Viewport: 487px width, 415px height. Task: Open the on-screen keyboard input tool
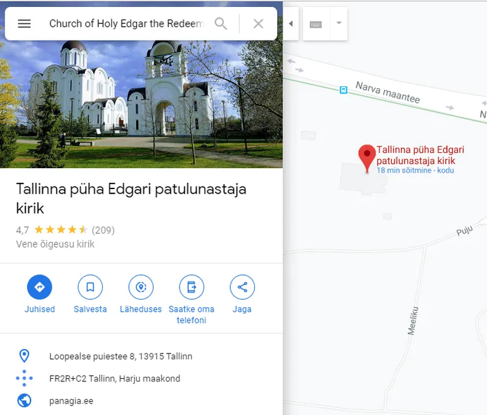pyautogui.click(x=316, y=24)
